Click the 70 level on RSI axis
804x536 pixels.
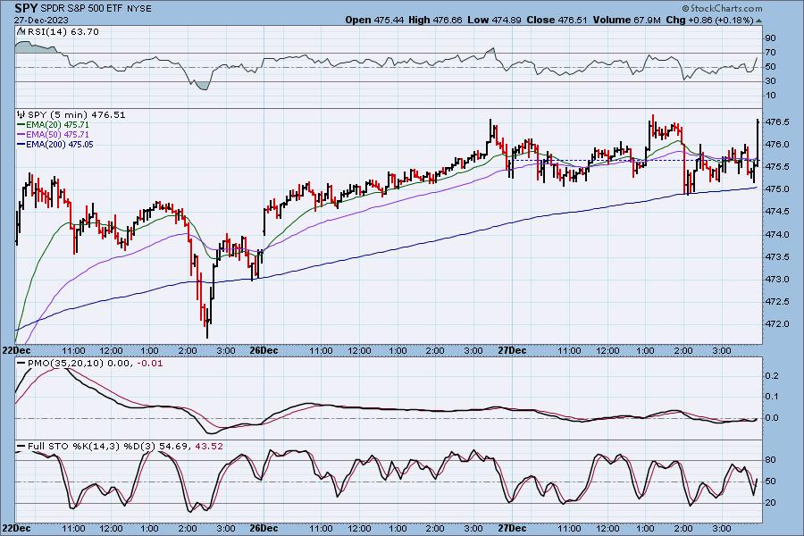coord(771,53)
